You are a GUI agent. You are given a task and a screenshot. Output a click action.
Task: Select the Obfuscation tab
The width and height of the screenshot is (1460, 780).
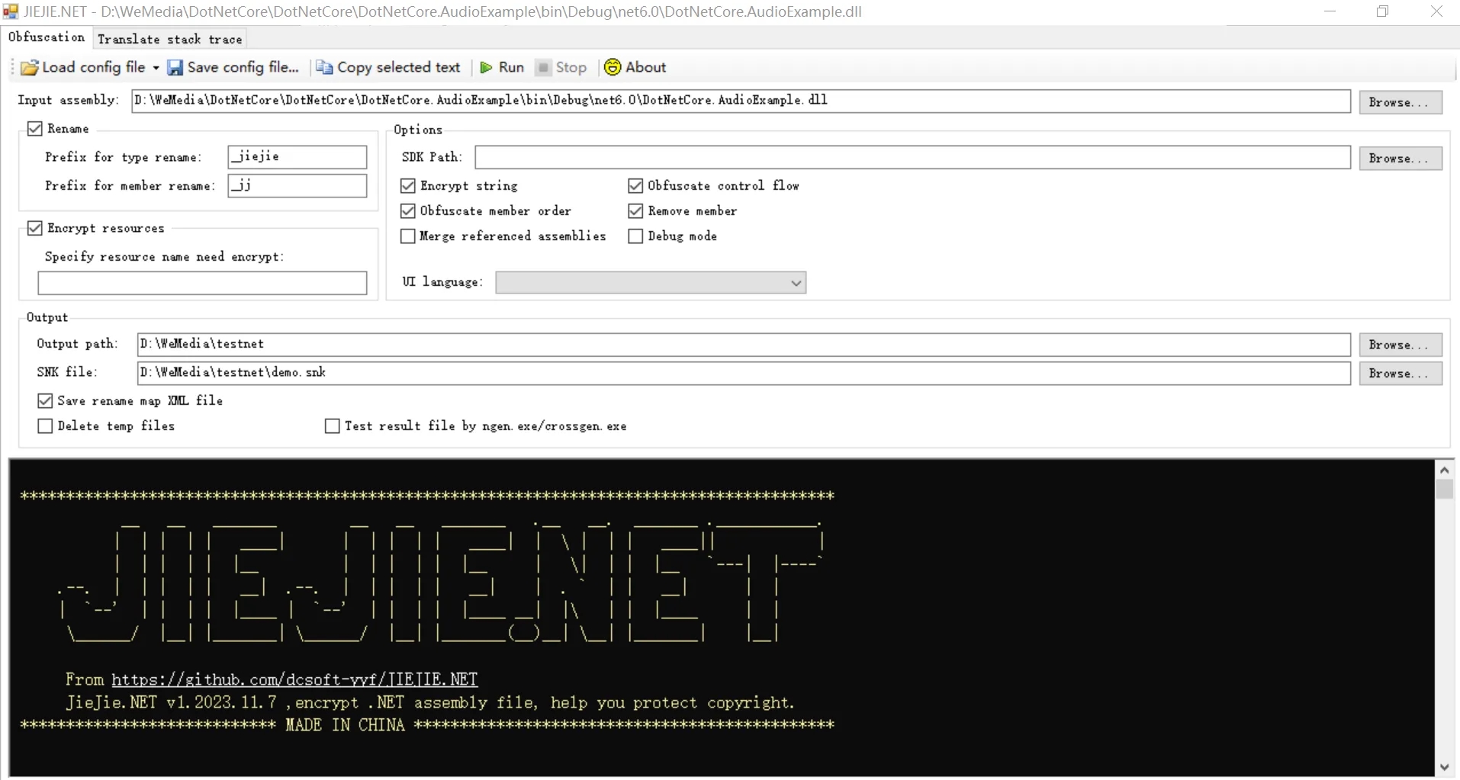click(x=46, y=37)
